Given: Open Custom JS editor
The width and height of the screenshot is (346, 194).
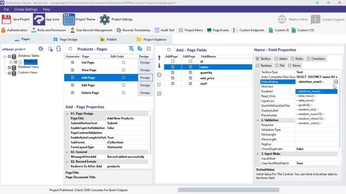Looking at the screenshot, I should [x=278, y=30].
